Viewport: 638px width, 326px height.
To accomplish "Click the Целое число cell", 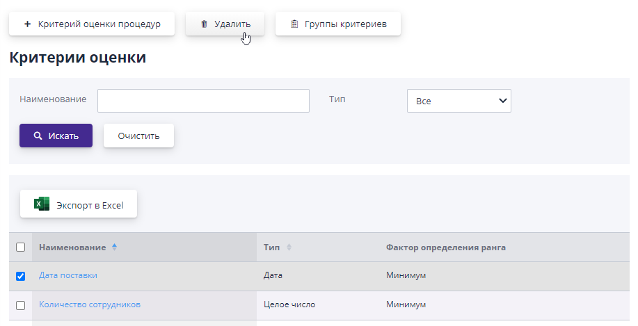I will click(x=289, y=304).
